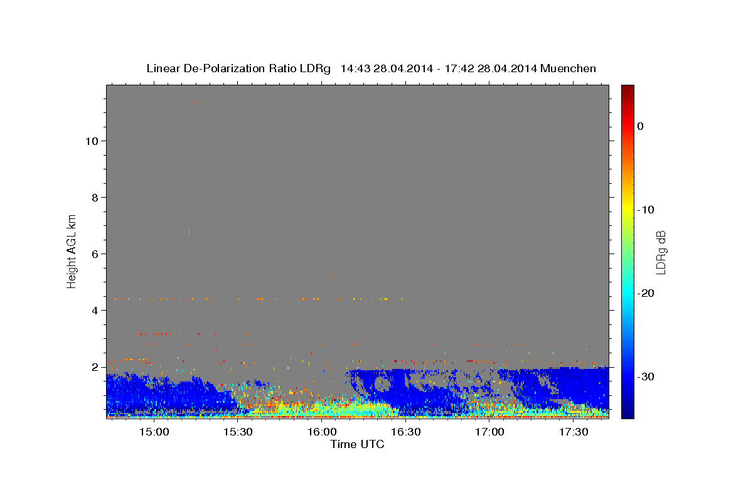
Task: Click the 'LDRg dB' colorbar label
Action: (x=661, y=252)
